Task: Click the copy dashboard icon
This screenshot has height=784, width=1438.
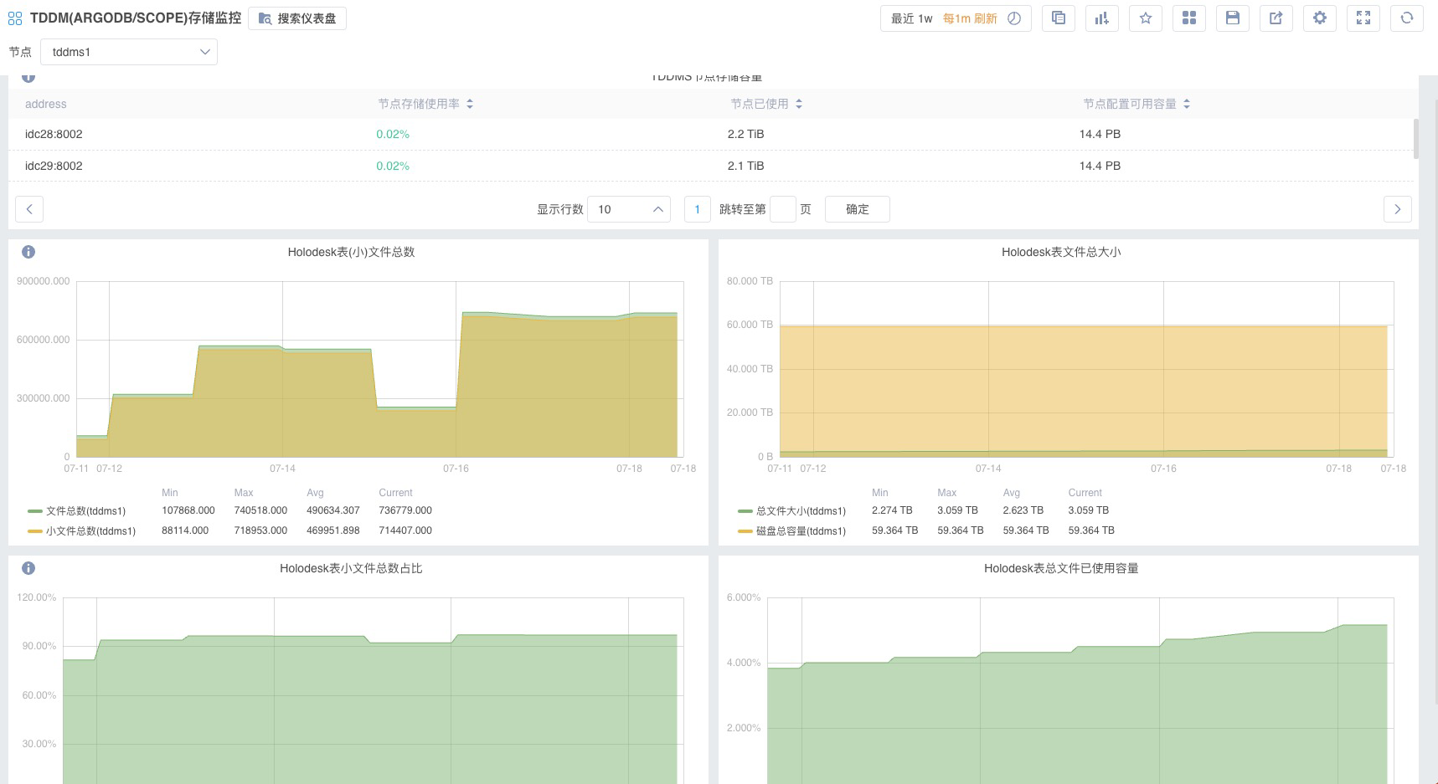Action: point(1059,18)
